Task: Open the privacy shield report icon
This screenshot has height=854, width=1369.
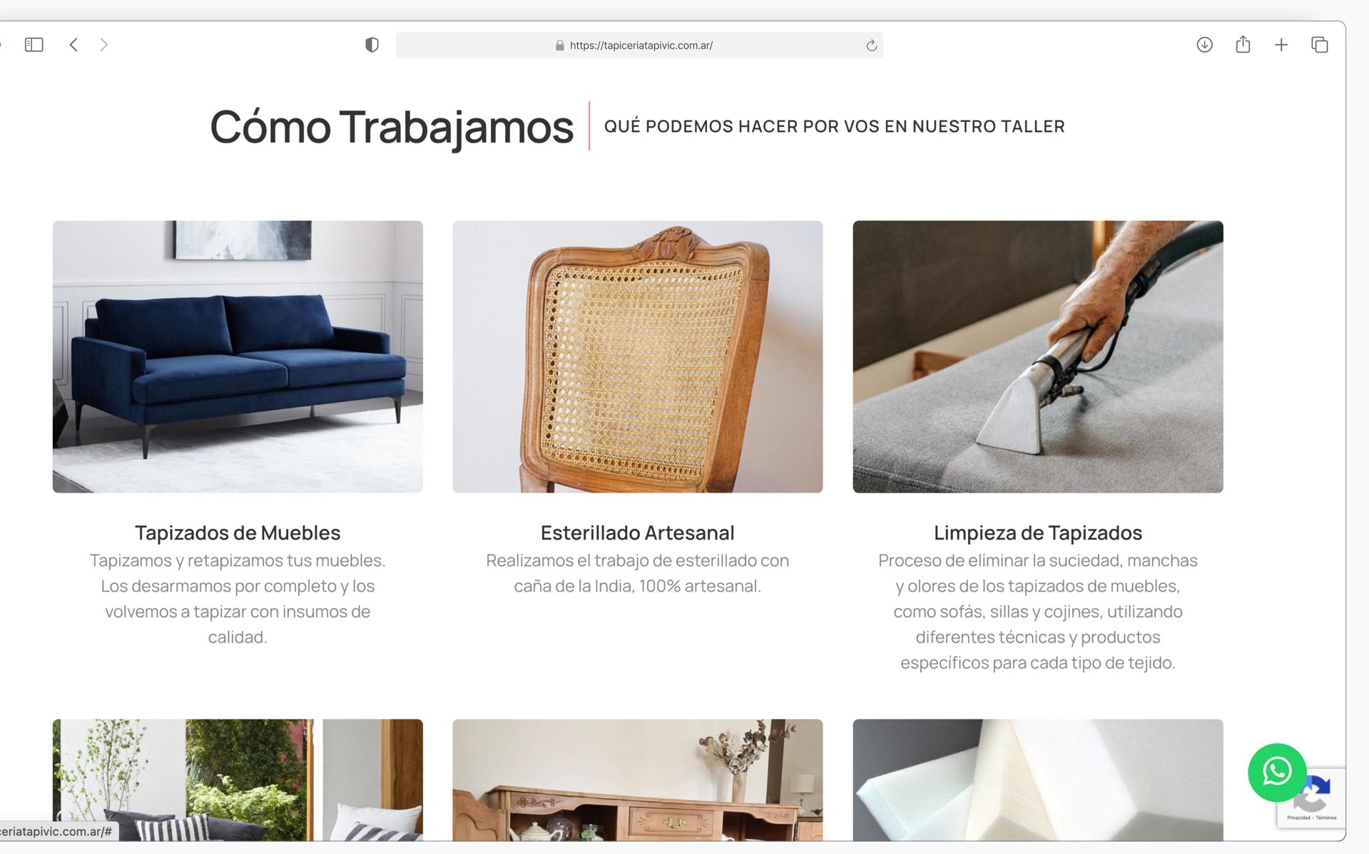Action: pos(372,45)
